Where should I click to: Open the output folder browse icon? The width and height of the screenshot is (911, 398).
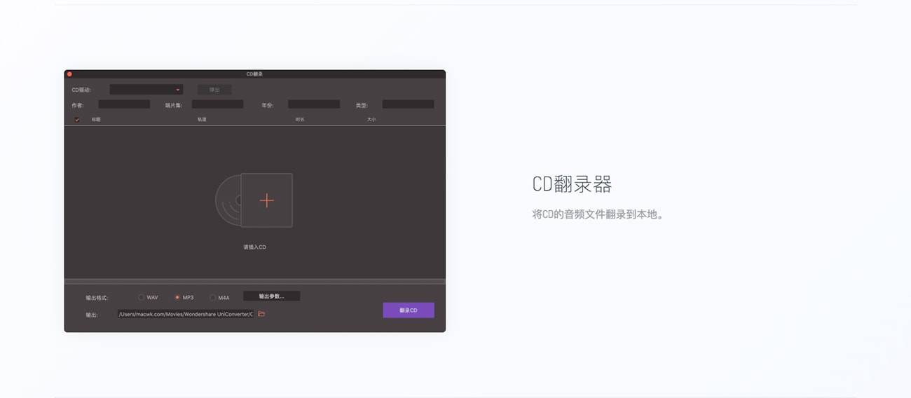(x=261, y=314)
